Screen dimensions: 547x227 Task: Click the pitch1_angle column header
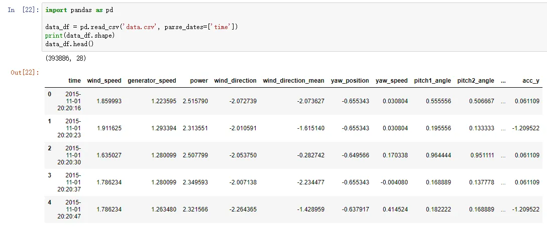click(432, 80)
